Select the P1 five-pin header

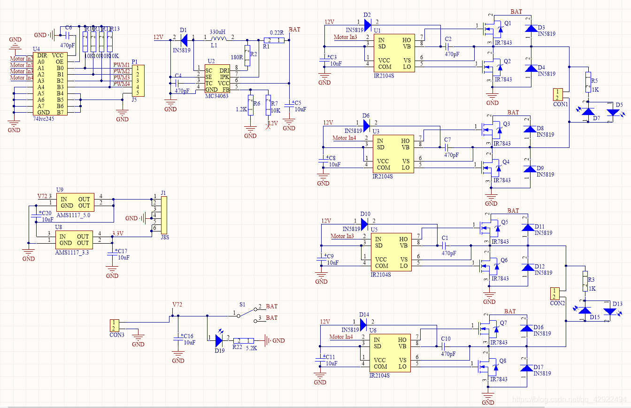click(x=139, y=81)
